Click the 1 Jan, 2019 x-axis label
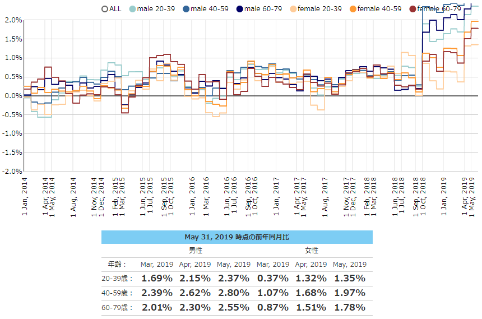The image size is (482, 319). coord(444,199)
